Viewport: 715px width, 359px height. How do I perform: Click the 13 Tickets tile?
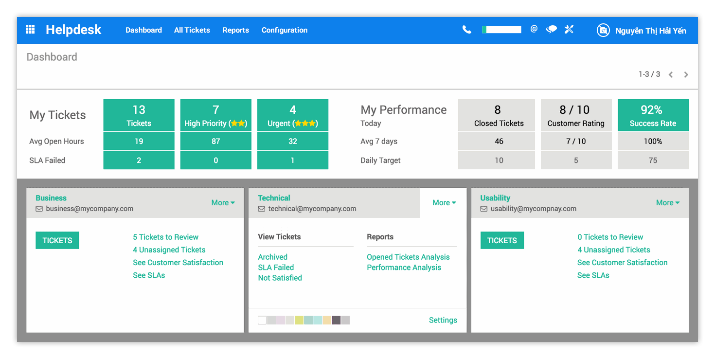point(139,115)
